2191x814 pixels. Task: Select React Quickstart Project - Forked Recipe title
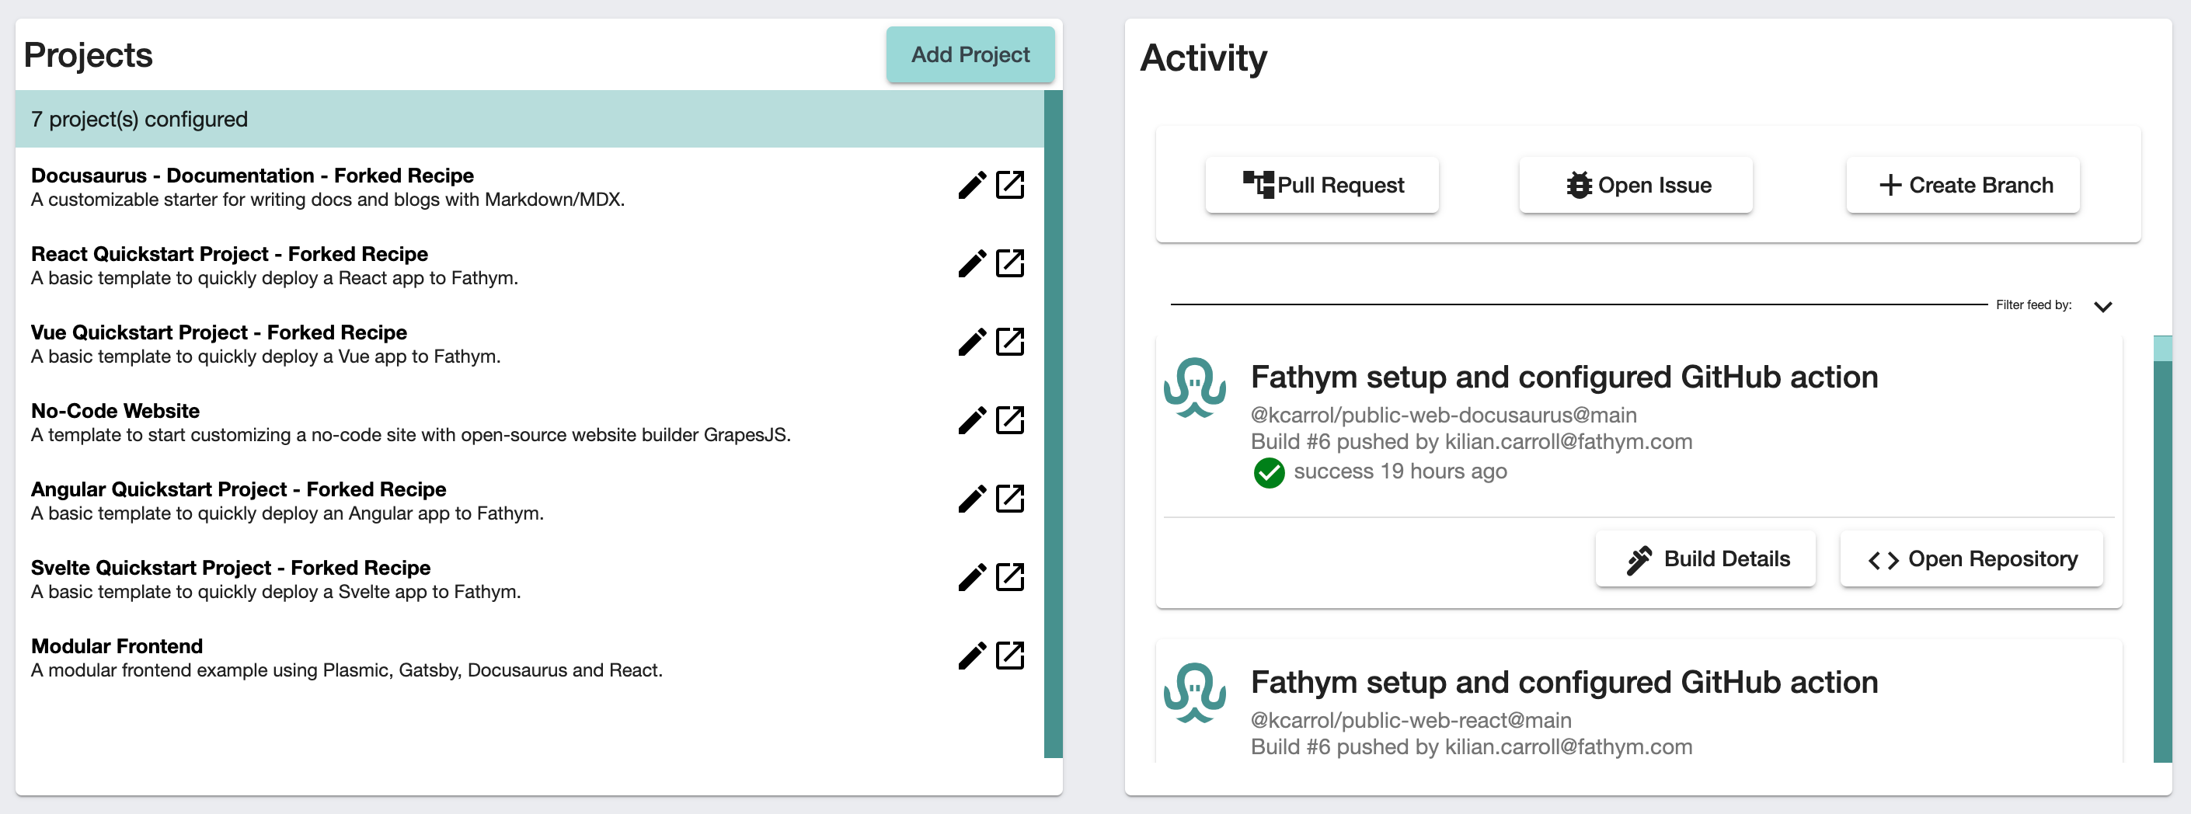point(230,253)
